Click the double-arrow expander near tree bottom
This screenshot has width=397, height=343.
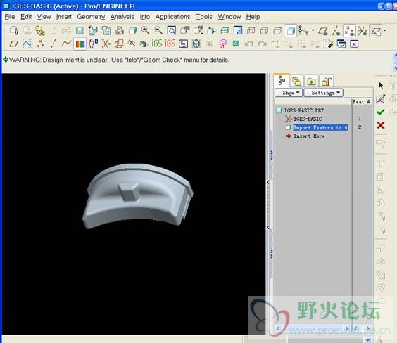(272, 254)
